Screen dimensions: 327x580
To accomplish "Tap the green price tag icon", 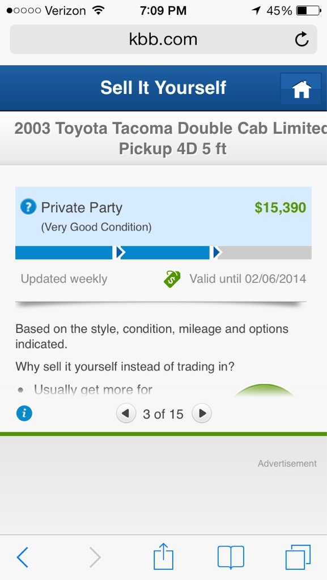I will 172,279.
